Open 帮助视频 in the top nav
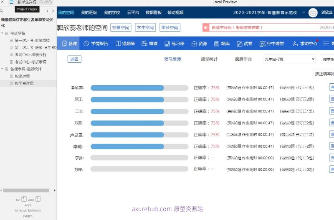The image size is (334, 220). [175, 13]
